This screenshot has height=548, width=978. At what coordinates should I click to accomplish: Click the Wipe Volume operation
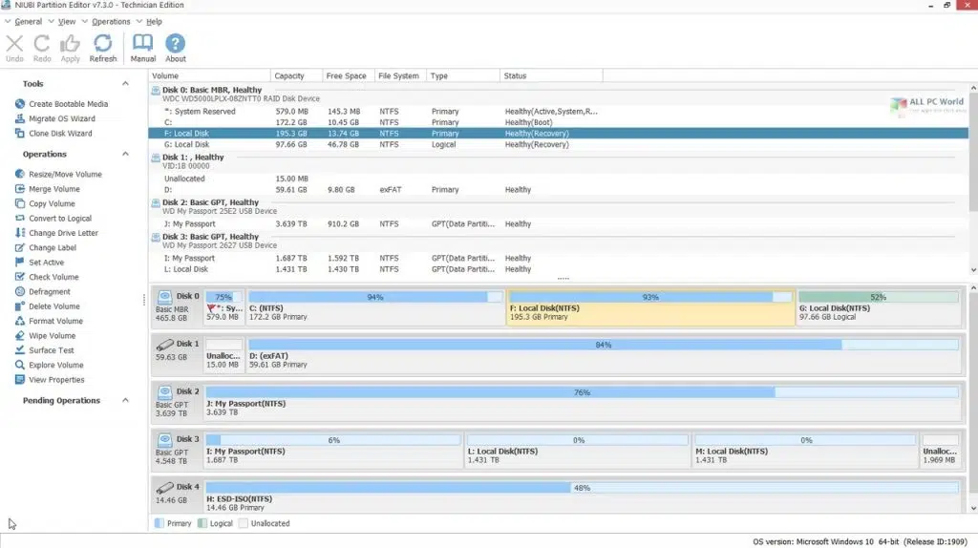(52, 336)
